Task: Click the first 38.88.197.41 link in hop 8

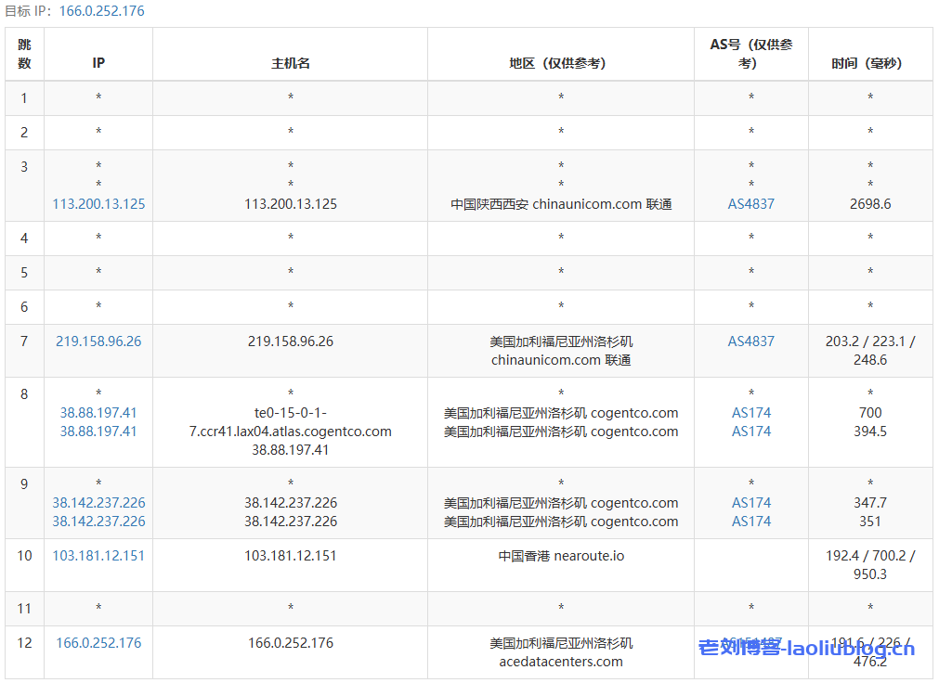Action: pos(98,413)
